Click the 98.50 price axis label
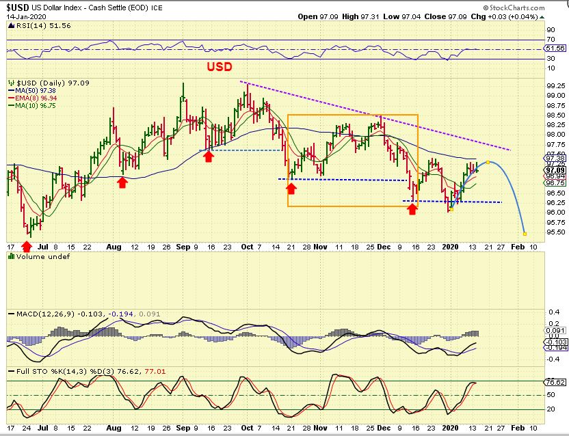 (555, 115)
